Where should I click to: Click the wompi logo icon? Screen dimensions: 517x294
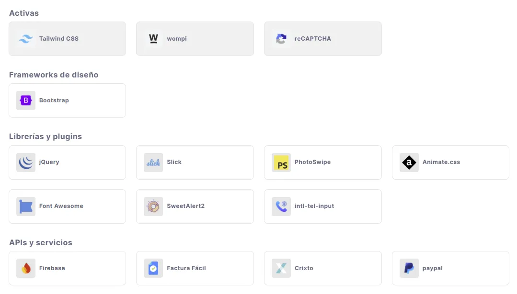tap(153, 39)
